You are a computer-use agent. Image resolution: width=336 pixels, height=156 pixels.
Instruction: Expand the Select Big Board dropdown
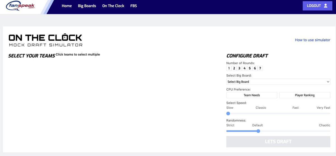tap(278, 82)
